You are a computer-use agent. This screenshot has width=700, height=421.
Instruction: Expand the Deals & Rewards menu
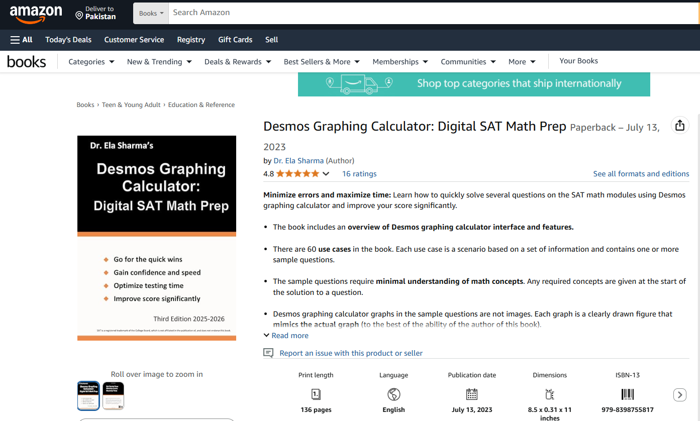click(x=238, y=62)
